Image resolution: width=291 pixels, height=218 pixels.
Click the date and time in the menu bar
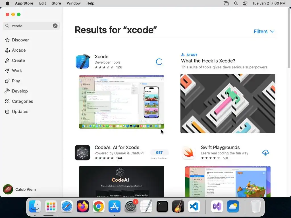pyautogui.click(x=269, y=3)
